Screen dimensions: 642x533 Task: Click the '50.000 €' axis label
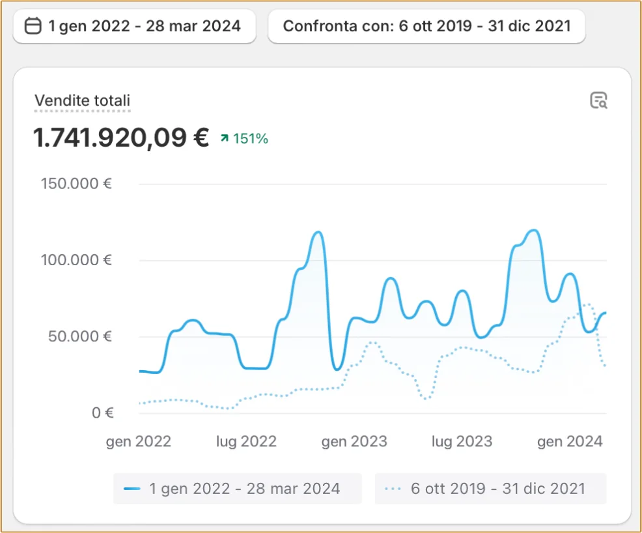point(80,336)
